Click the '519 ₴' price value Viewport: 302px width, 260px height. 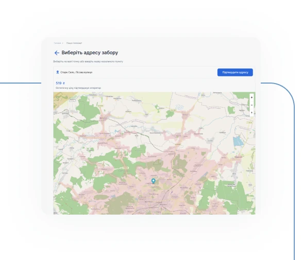pyautogui.click(x=60, y=83)
